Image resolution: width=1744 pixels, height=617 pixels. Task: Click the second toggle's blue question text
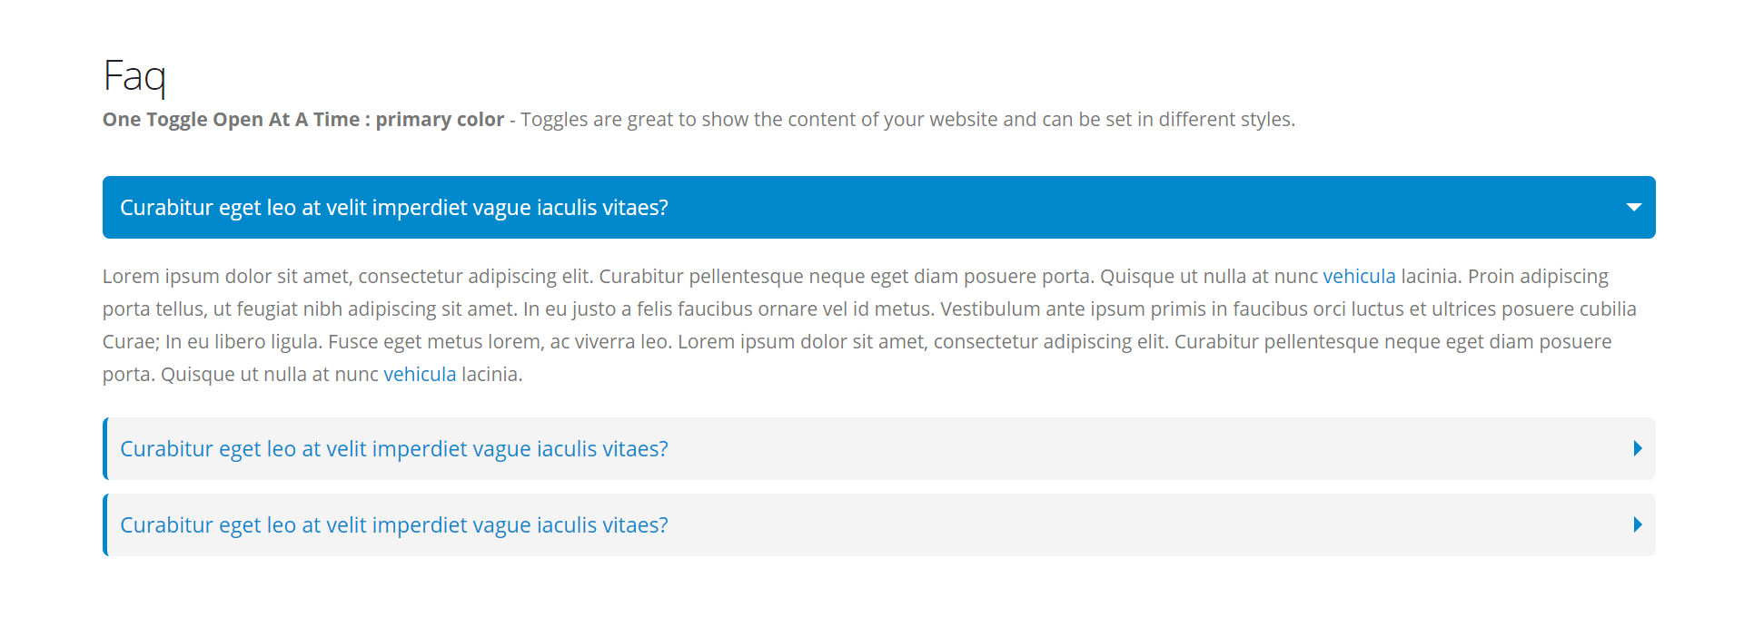point(394,449)
